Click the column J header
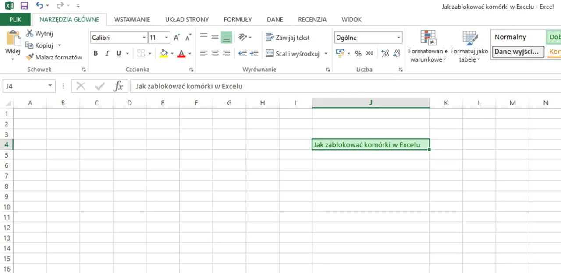561x273 pixels. point(370,103)
